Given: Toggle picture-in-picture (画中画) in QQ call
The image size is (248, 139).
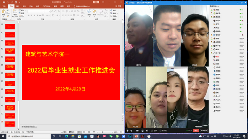Looking at the screenshot, I should coord(163,131).
